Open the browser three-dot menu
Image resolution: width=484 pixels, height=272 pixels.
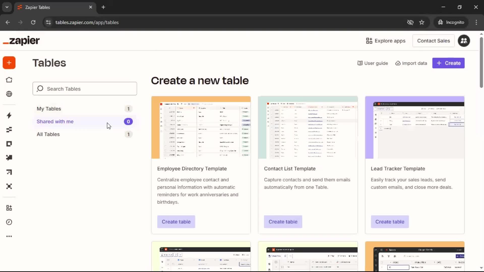[476, 22]
